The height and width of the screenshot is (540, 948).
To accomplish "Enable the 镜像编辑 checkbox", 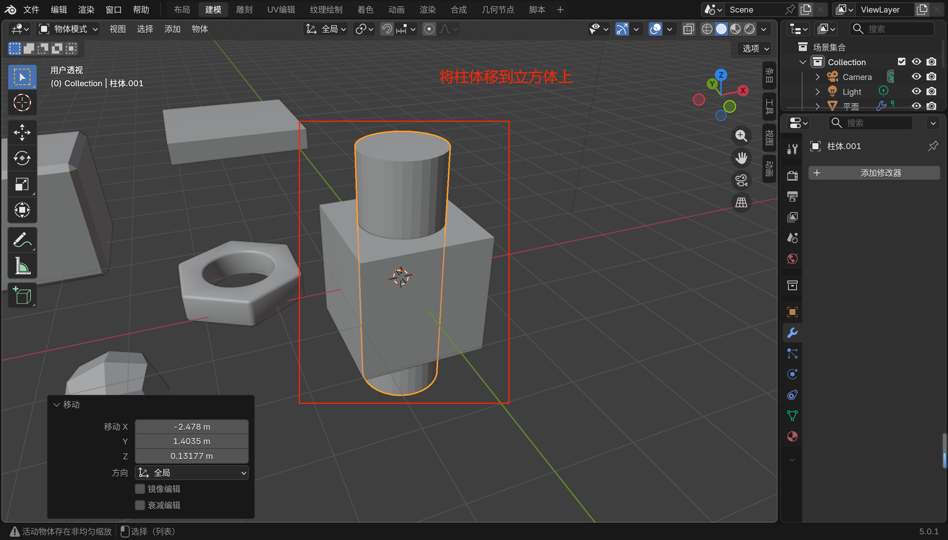I will tap(140, 489).
